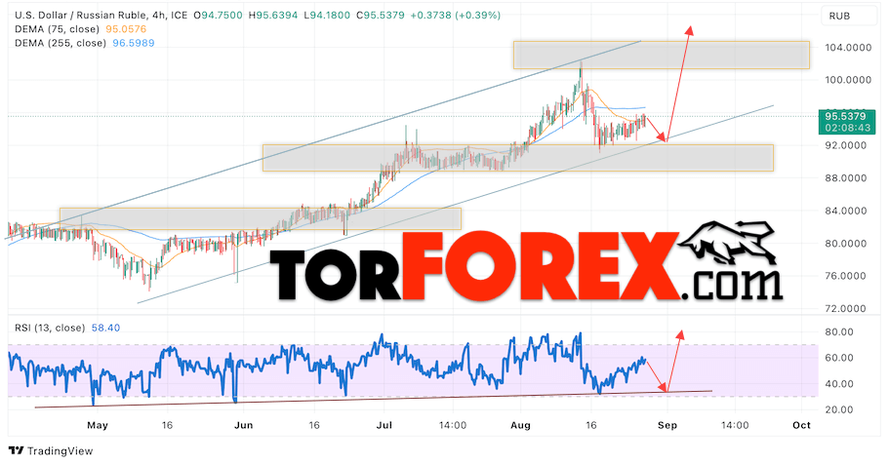Click the low price value L94.1800
The image size is (889, 465).
[x=327, y=16]
